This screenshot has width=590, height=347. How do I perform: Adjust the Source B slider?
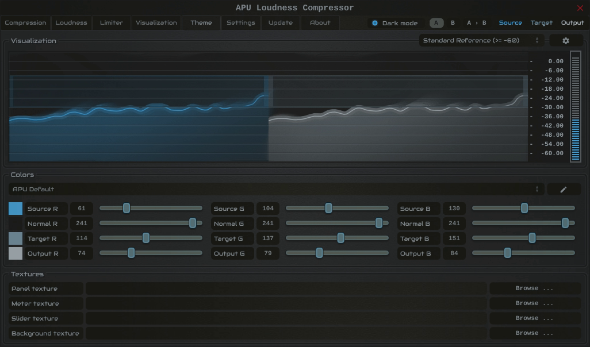[x=523, y=208]
